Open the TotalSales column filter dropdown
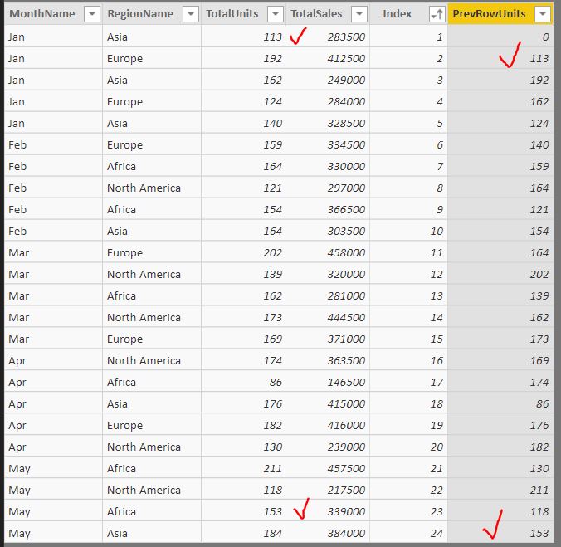The height and width of the screenshot is (547, 561). click(359, 14)
